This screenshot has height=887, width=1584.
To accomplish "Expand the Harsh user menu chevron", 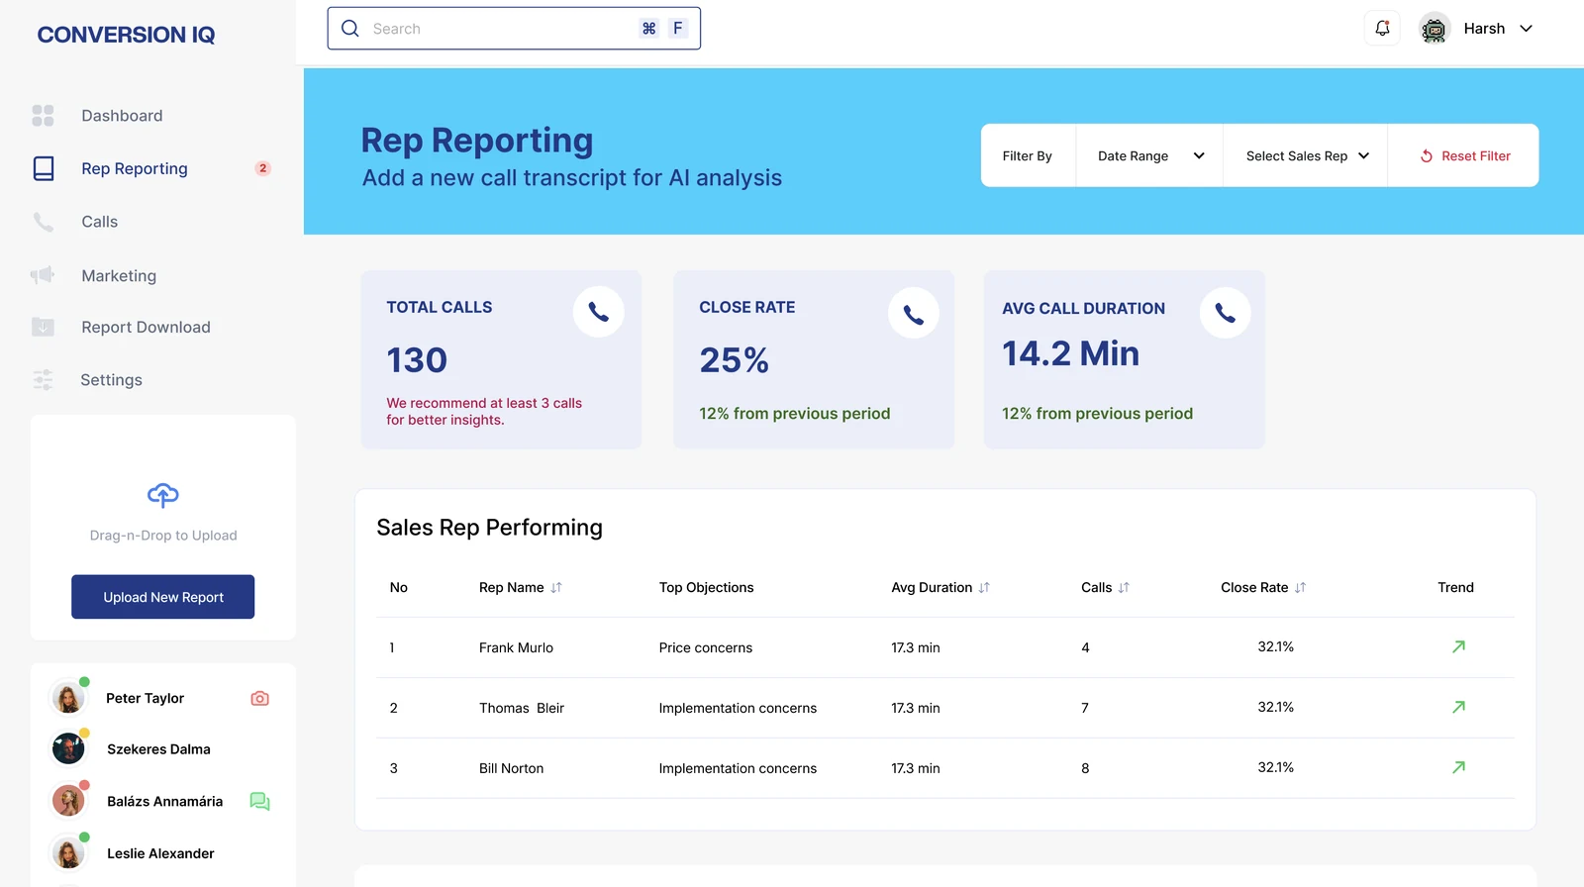I will [1526, 29].
